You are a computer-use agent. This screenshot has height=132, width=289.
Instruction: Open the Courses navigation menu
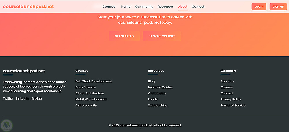click(109, 7)
